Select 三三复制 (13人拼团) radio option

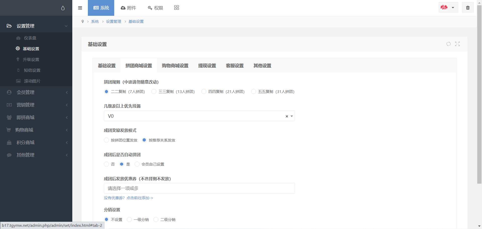coord(154,92)
